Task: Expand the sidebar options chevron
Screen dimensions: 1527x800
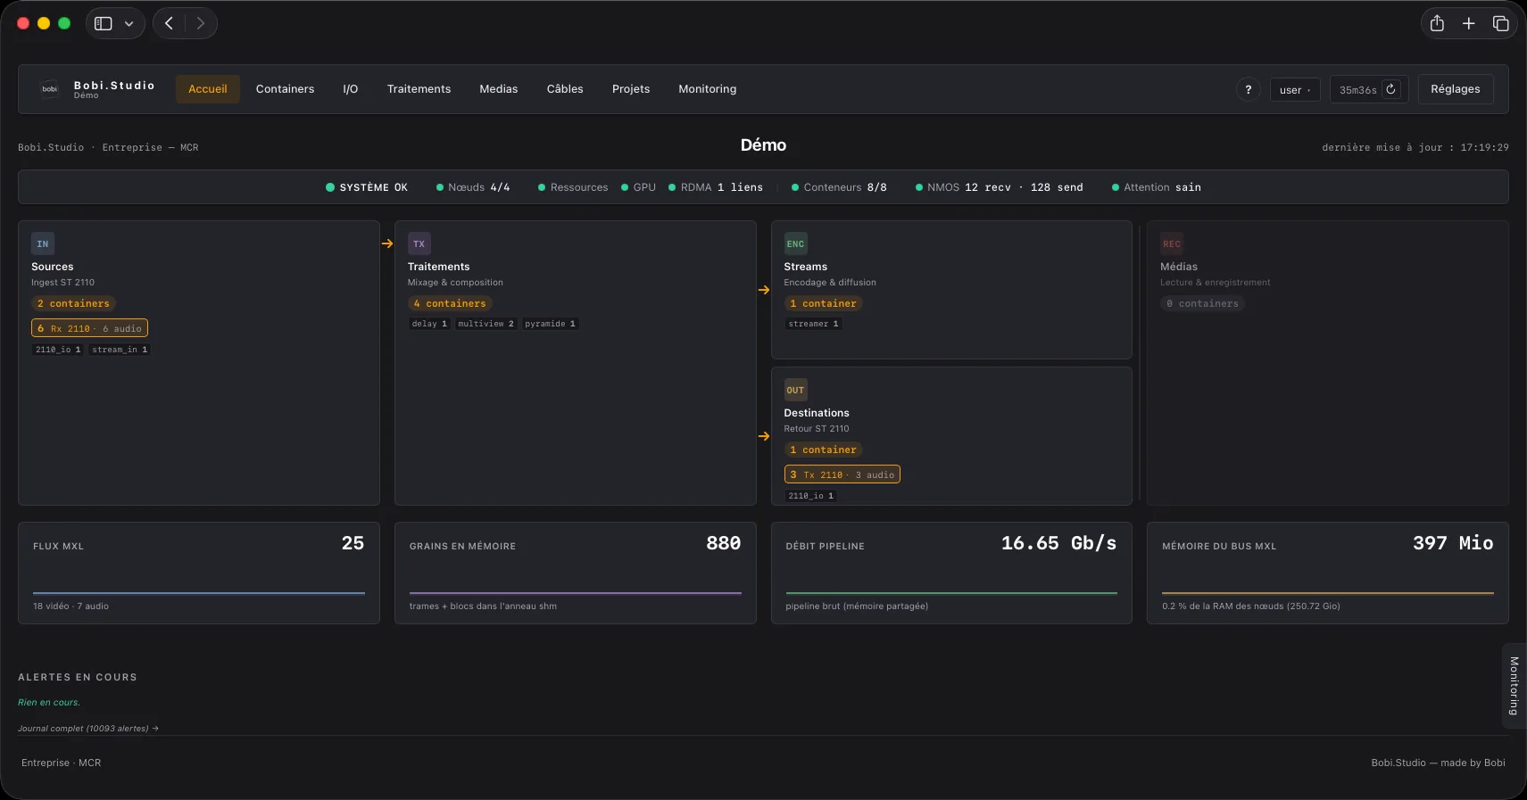Action: pyautogui.click(x=129, y=24)
